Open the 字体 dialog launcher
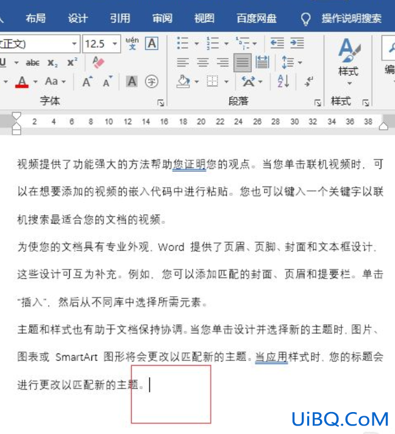 160,103
